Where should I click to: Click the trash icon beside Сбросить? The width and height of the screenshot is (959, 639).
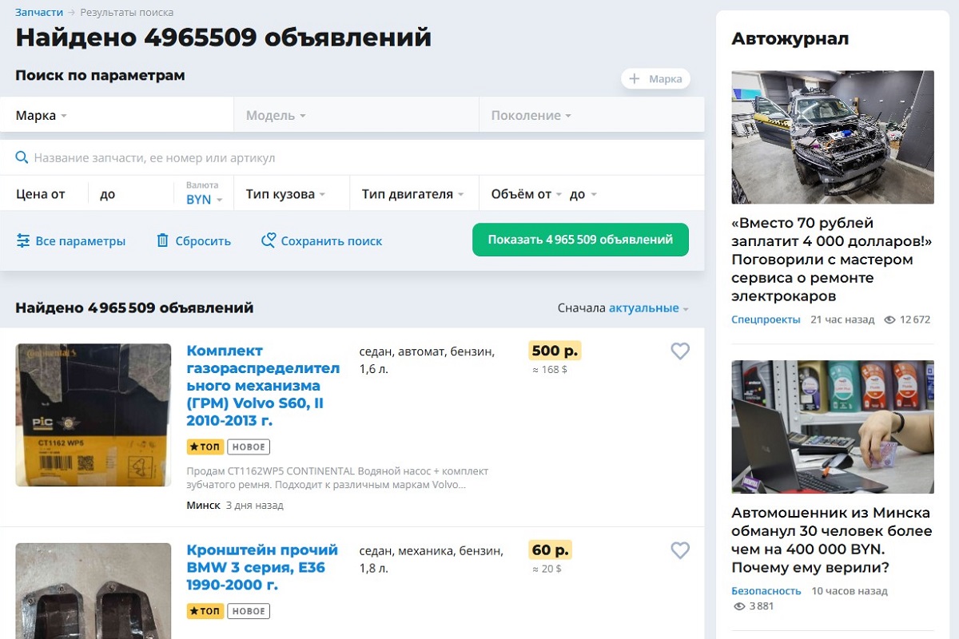pyautogui.click(x=162, y=240)
